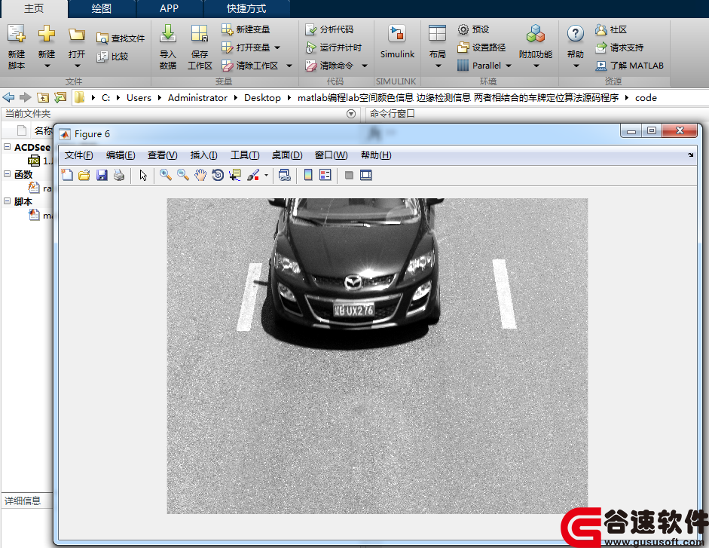The image size is (709, 548).
Task: Enable the rotate 3D tool
Action: point(218,175)
